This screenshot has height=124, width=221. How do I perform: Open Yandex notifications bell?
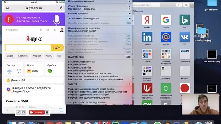point(55,30)
